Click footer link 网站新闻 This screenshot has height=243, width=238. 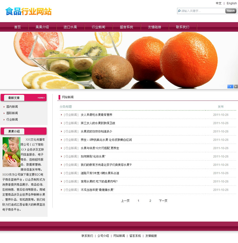point(119,236)
